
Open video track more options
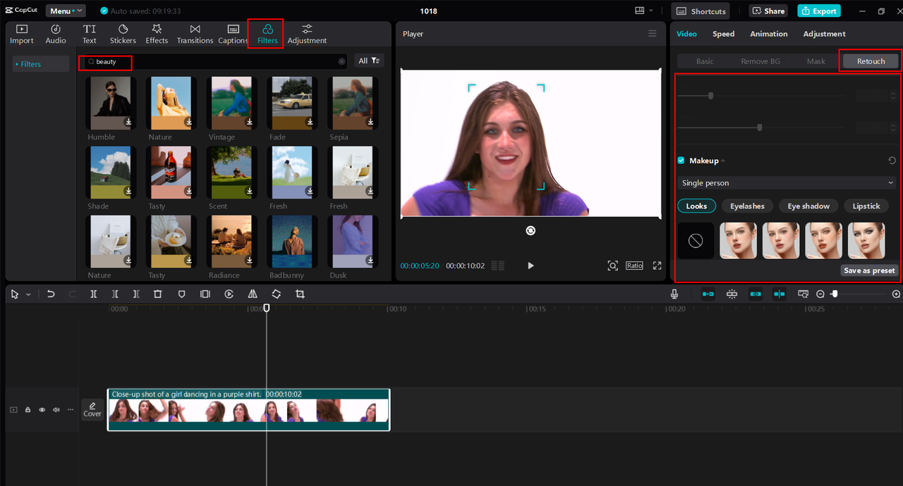tap(70, 409)
